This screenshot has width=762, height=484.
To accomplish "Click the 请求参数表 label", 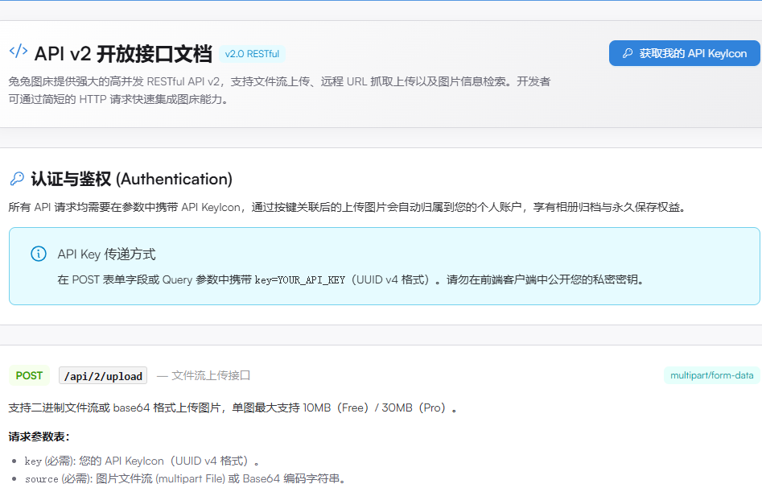I will (39, 436).
